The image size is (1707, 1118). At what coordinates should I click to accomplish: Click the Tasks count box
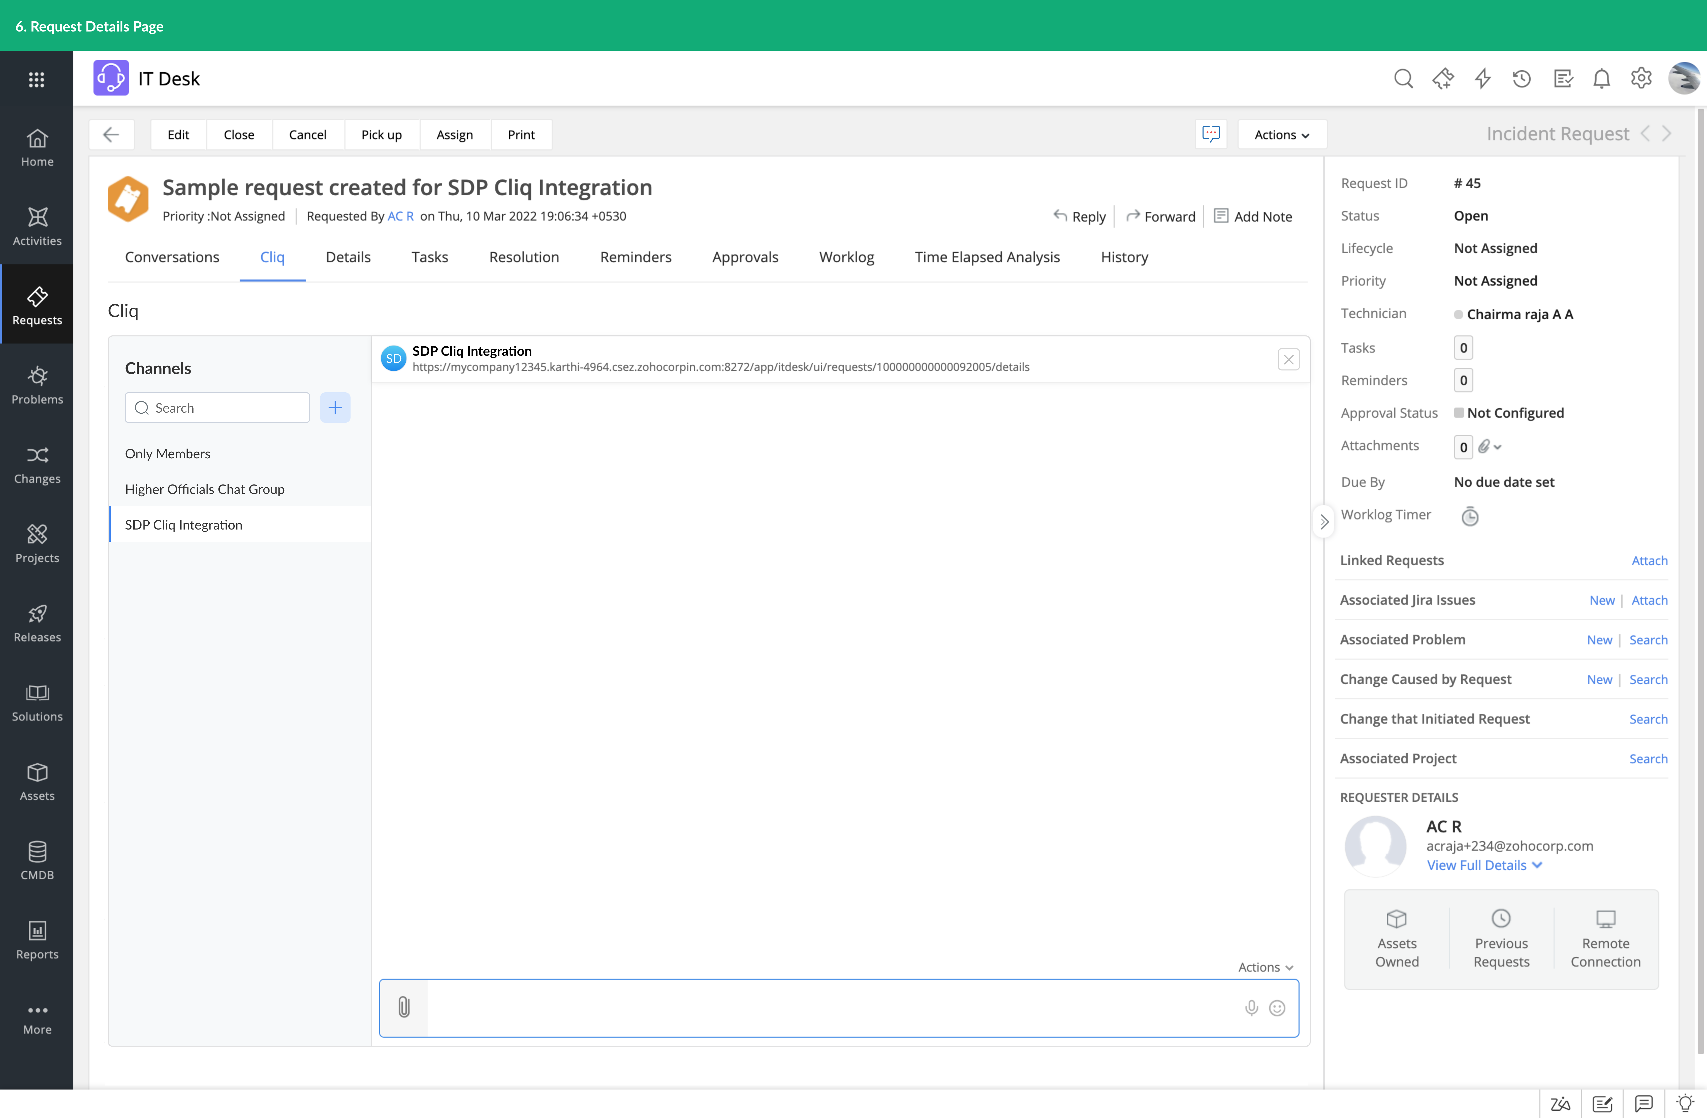click(x=1463, y=348)
